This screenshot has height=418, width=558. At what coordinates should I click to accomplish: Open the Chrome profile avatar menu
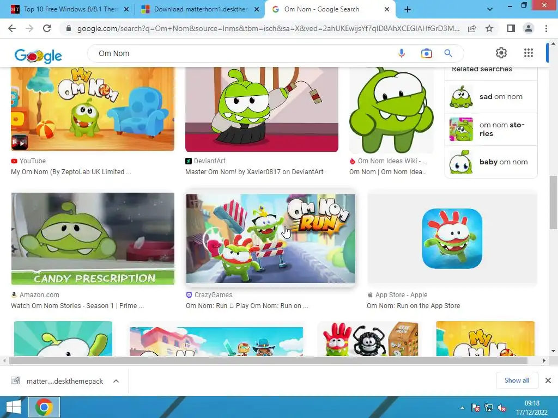pyautogui.click(x=529, y=28)
